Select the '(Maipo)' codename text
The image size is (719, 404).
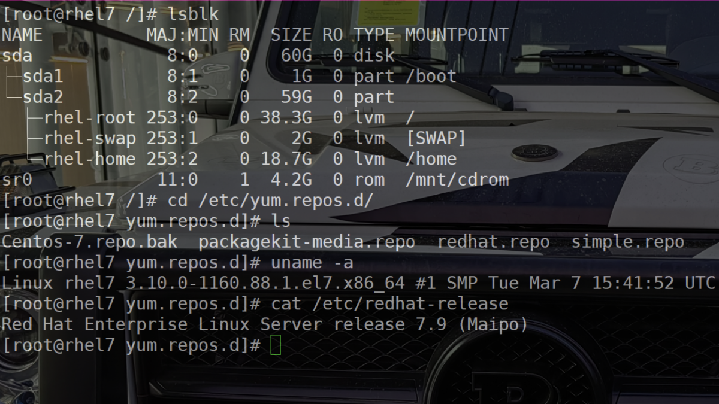coord(493,324)
